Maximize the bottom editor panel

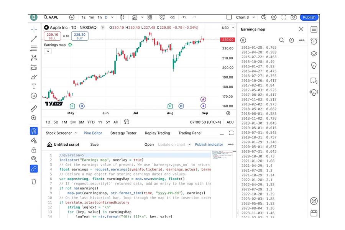coord(231,133)
